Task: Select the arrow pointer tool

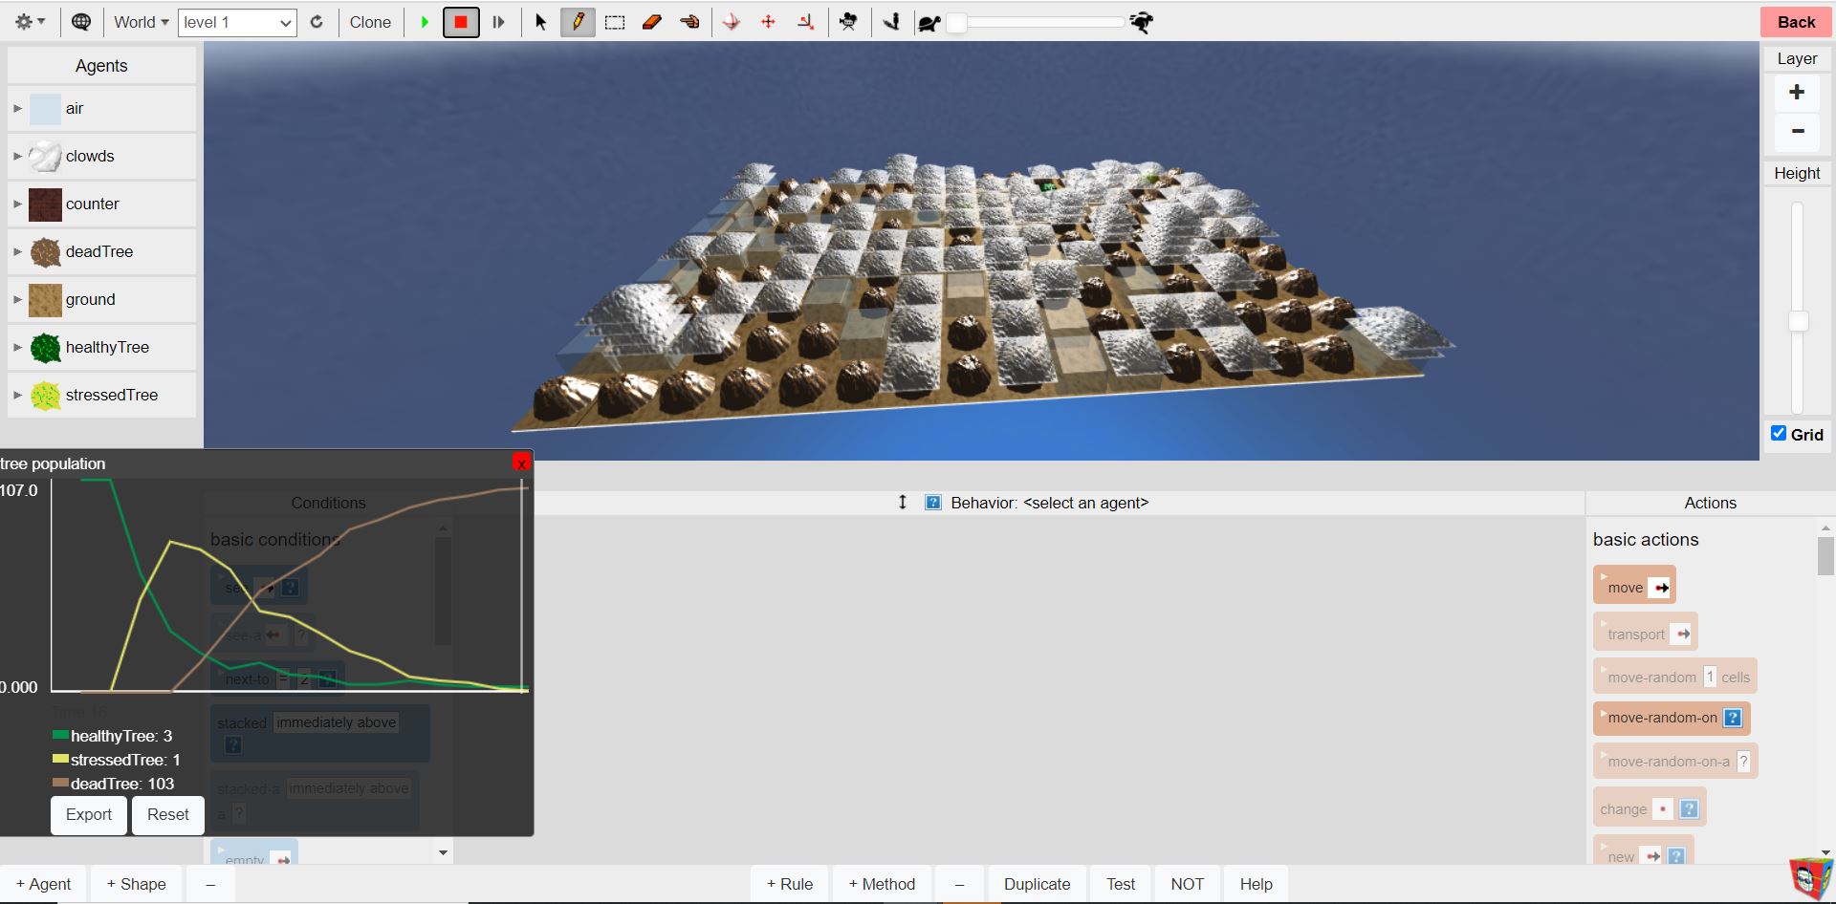Action: (541, 22)
